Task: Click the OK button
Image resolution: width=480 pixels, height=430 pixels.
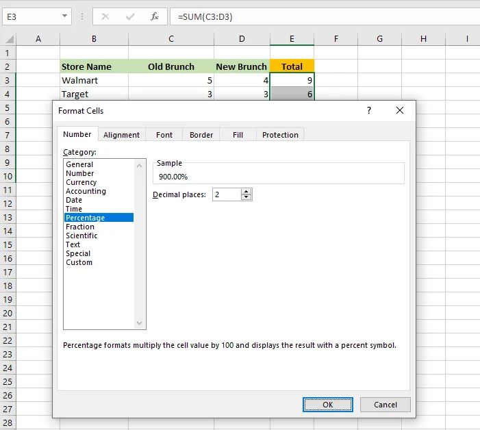Action: [x=327, y=405]
